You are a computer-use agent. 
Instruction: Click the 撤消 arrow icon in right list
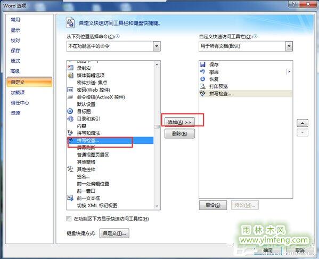(202, 71)
